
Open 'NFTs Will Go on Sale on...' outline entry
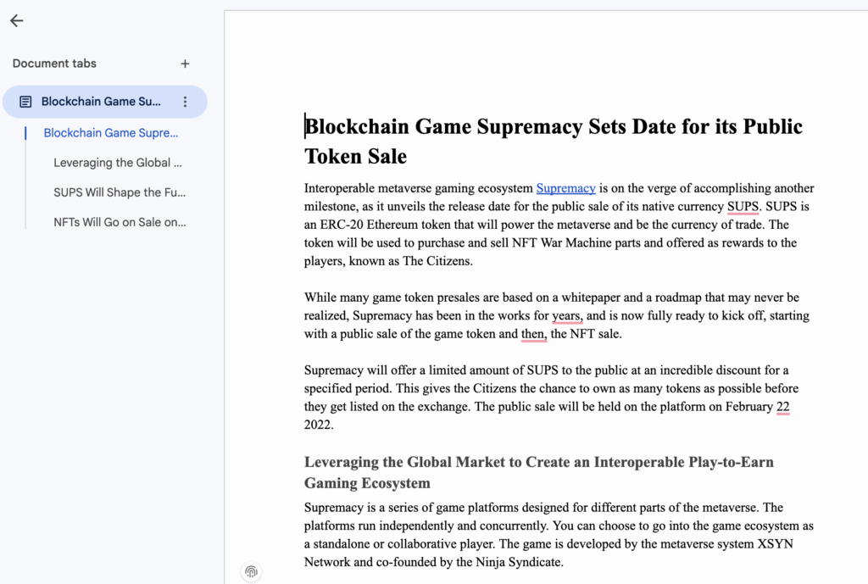pos(120,222)
